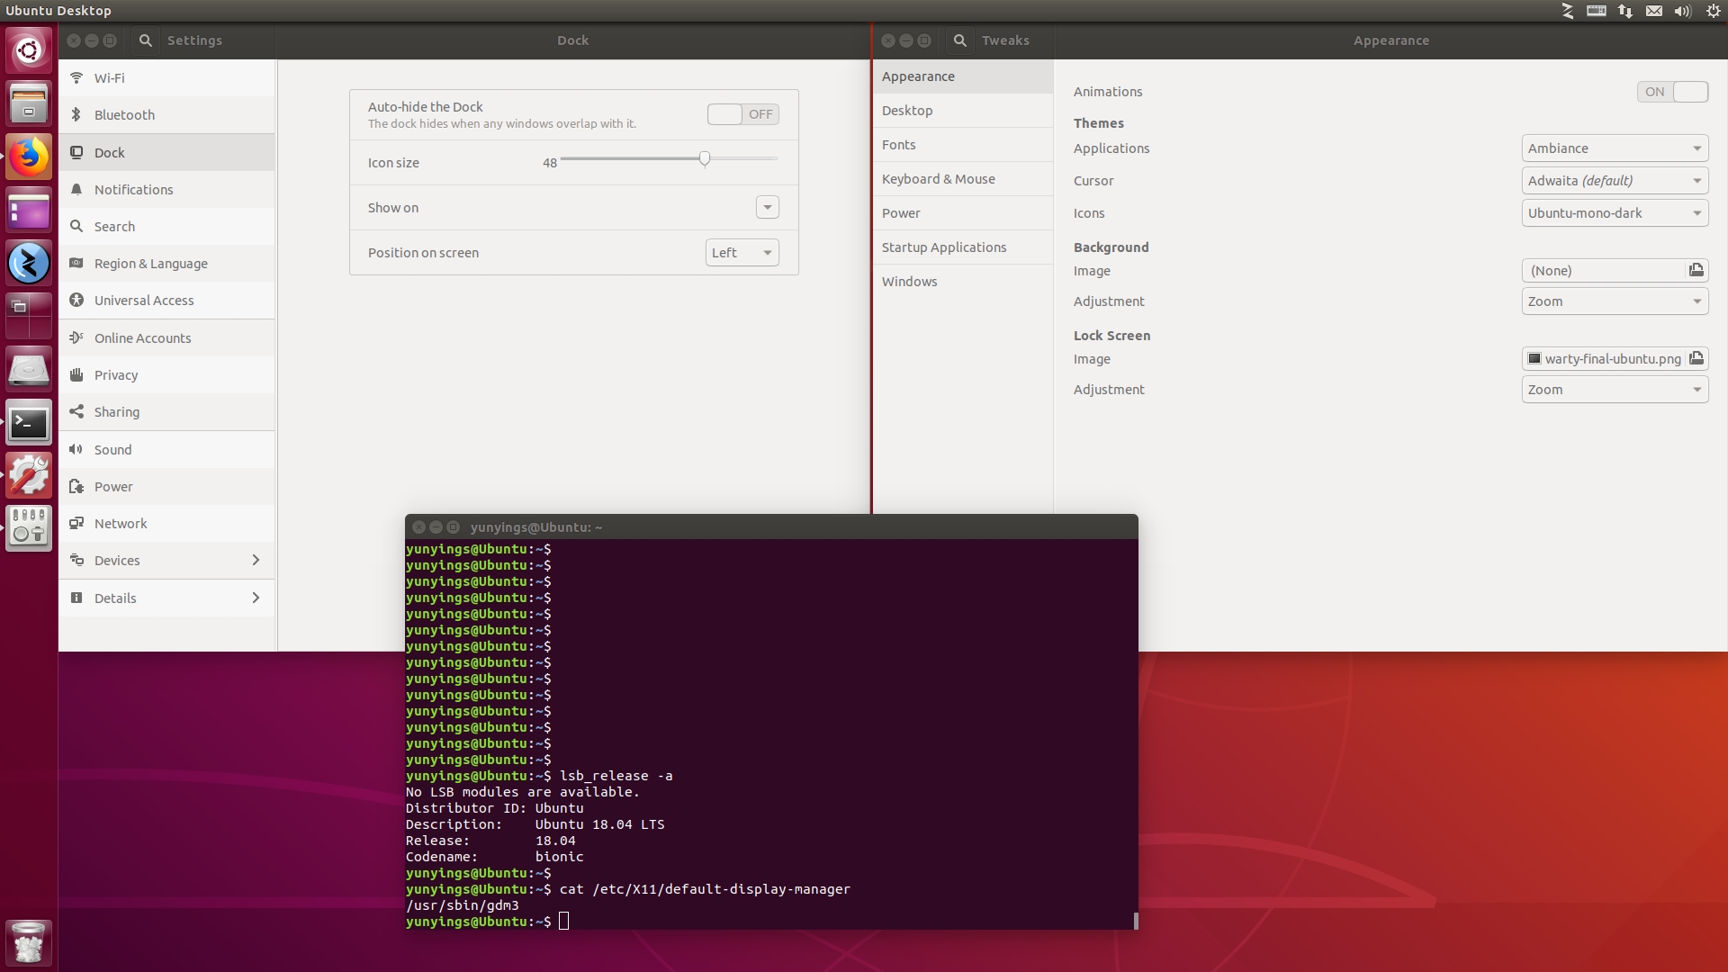Expand Devices section in Settings
Screen dimensions: 1728x972
167,560
